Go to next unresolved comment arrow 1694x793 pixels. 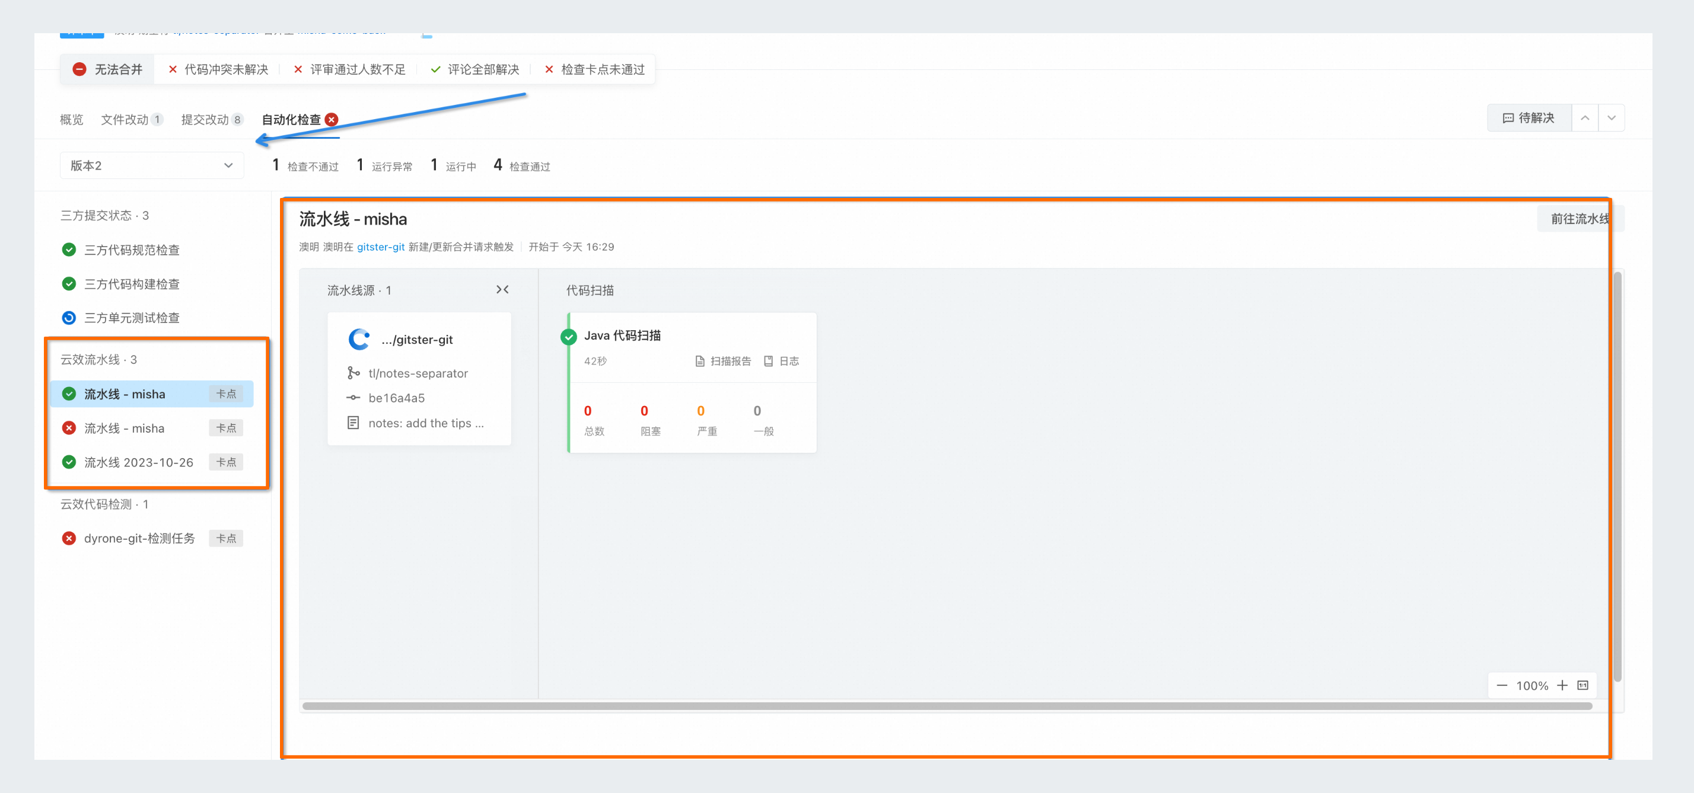click(x=1611, y=119)
